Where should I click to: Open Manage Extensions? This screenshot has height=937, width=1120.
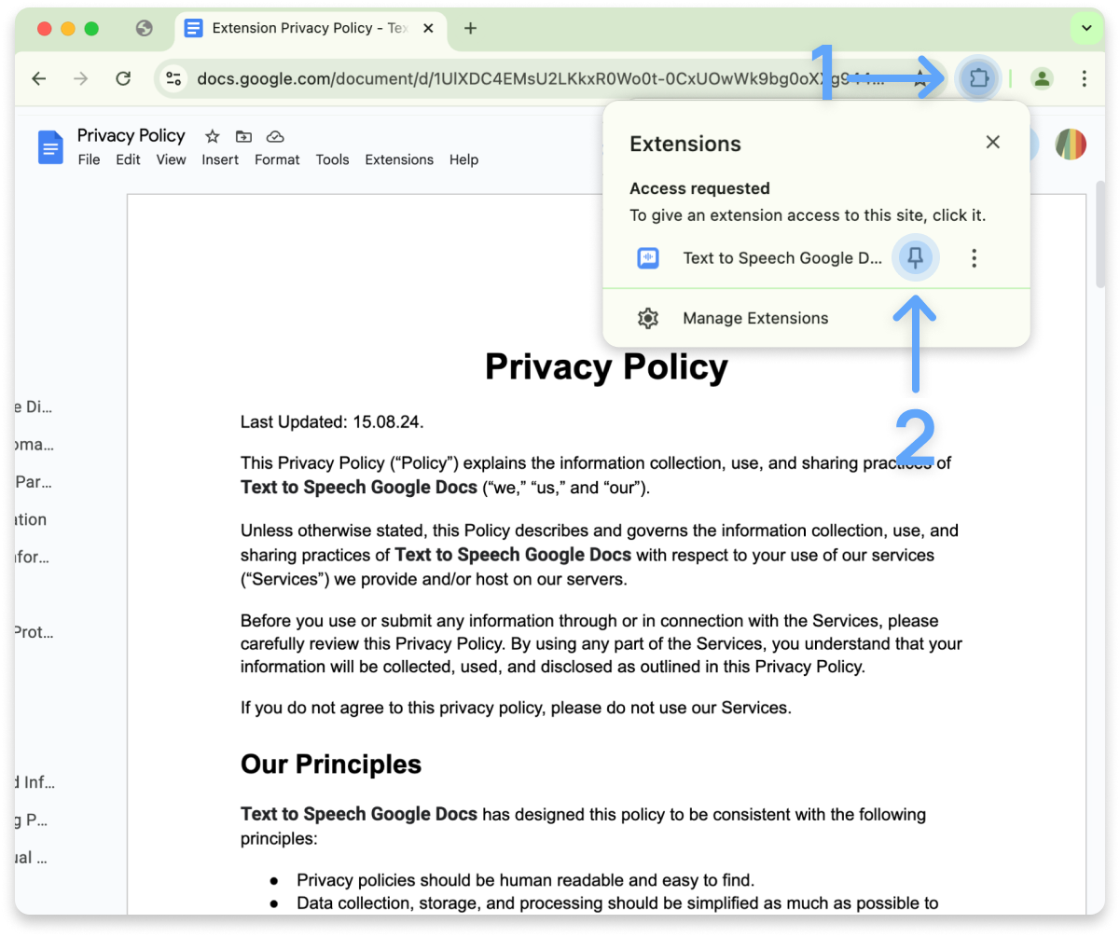tap(755, 318)
